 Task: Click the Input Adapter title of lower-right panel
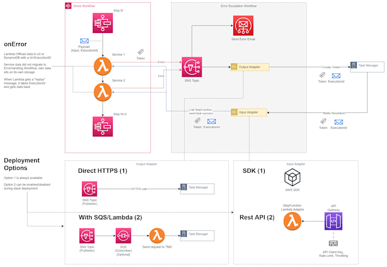[296, 164]
